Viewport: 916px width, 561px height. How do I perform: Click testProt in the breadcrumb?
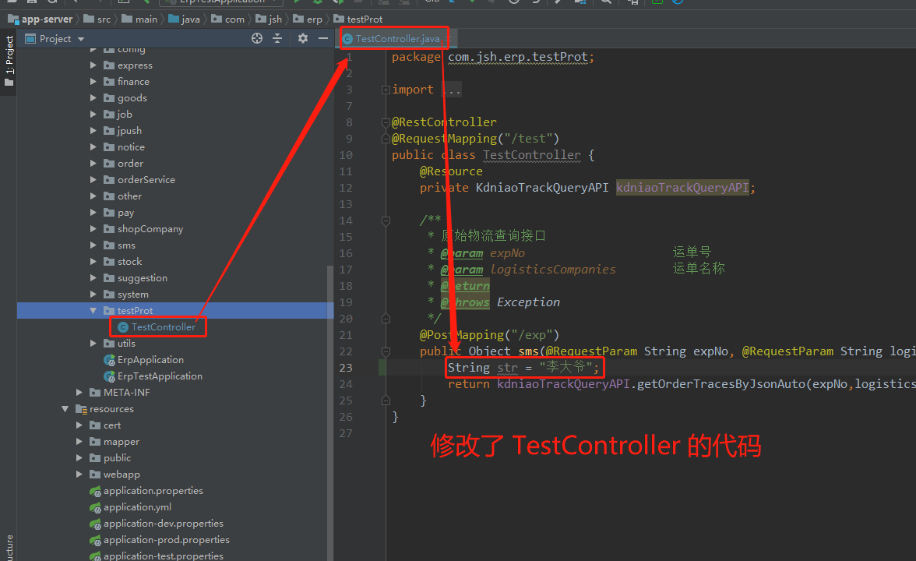(365, 19)
